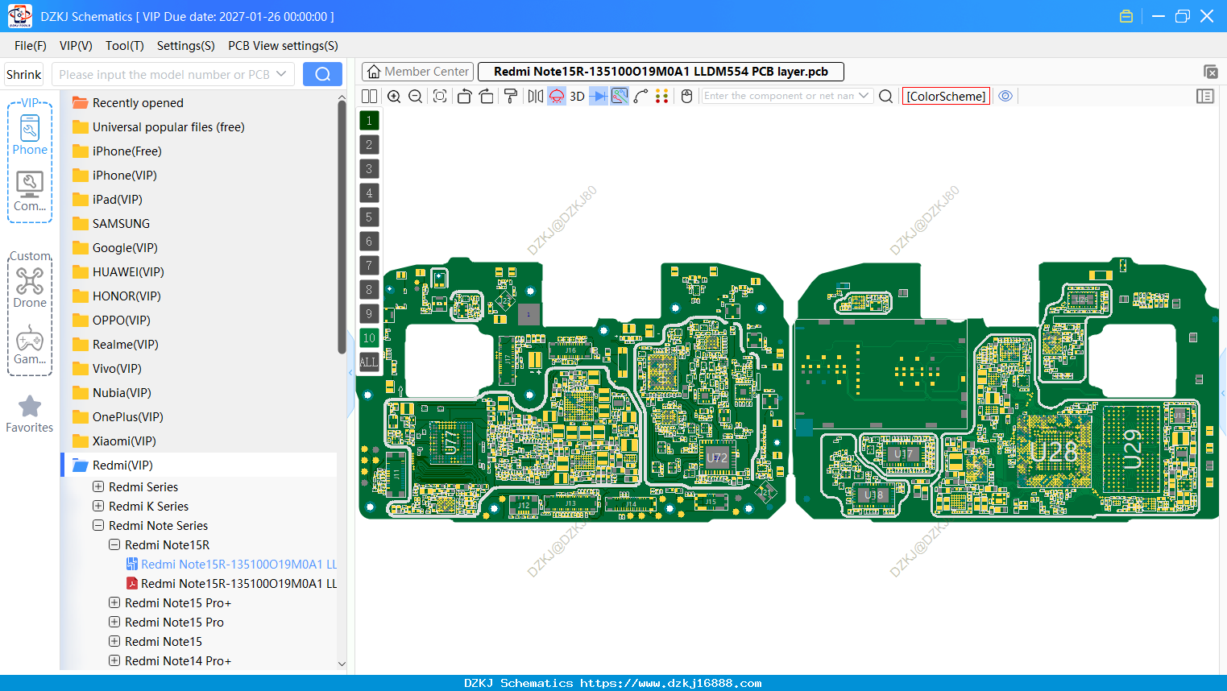This screenshot has width=1227, height=691.
Task: Expand the Redmi Note15 node
Action: [114, 641]
